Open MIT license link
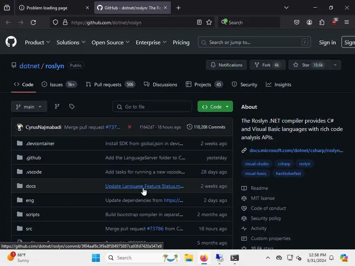Image resolution: width=355 pixels, height=266 pixels. (x=262, y=198)
